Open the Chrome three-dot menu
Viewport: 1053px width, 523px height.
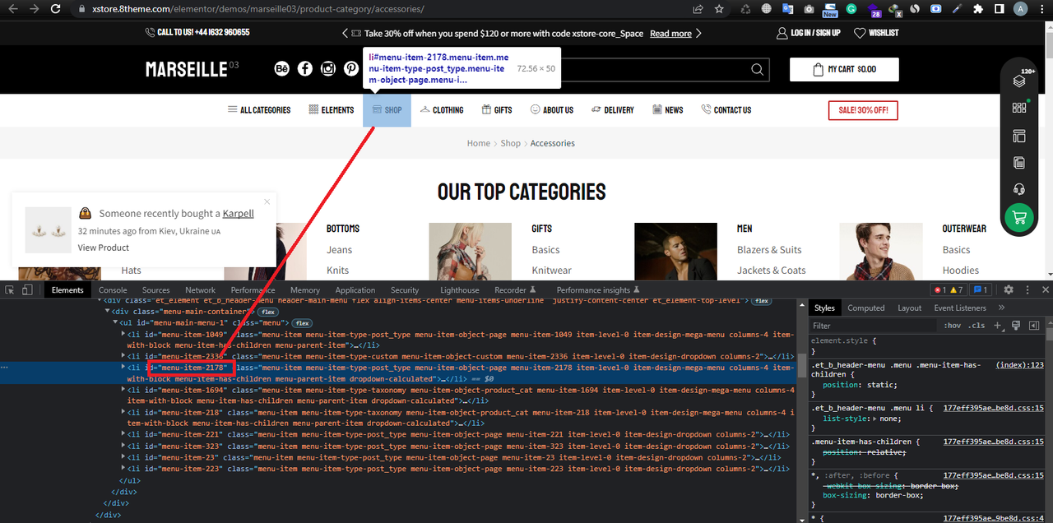(1041, 9)
